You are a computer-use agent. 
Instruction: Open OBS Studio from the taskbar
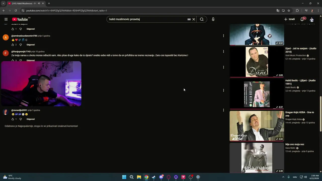pos(191,177)
